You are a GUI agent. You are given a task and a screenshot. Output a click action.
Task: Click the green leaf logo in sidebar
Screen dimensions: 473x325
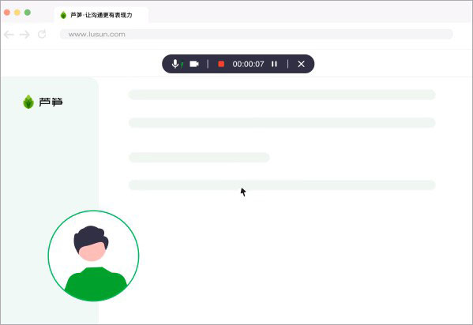pos(28,102)
